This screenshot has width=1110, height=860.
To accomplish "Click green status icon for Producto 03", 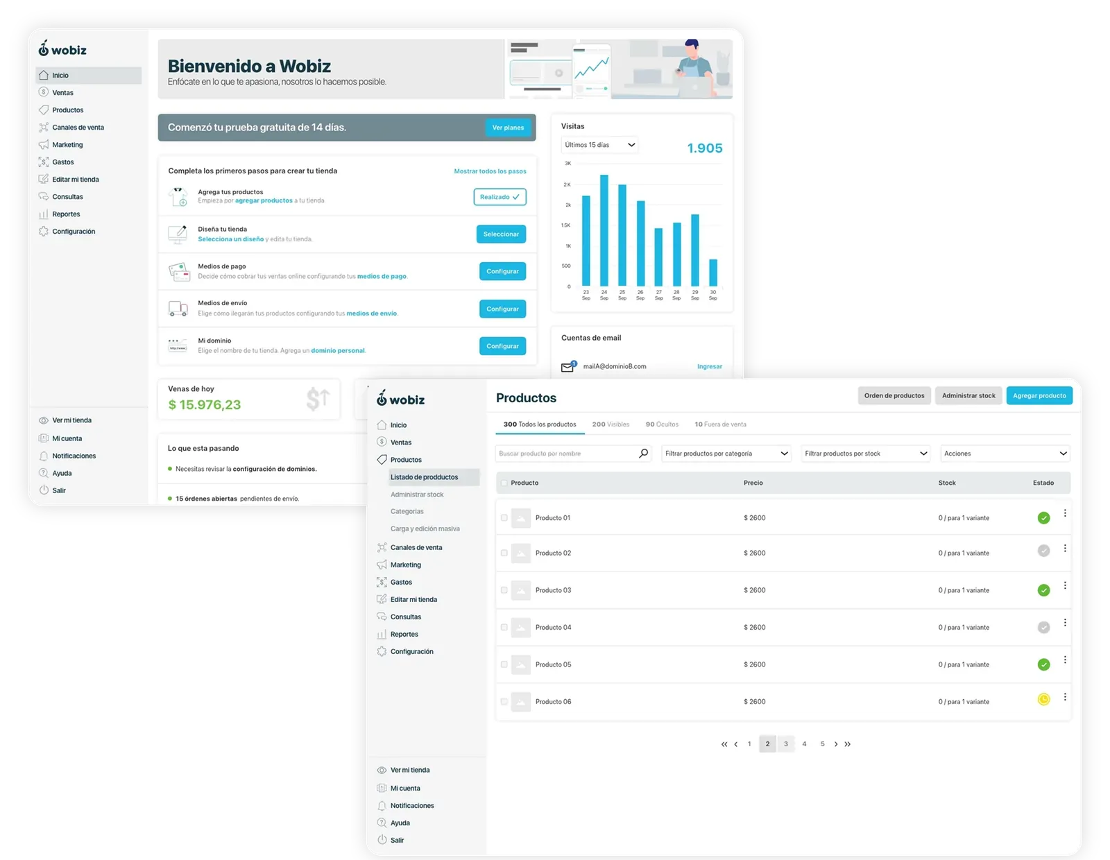I will (1043, 590).
